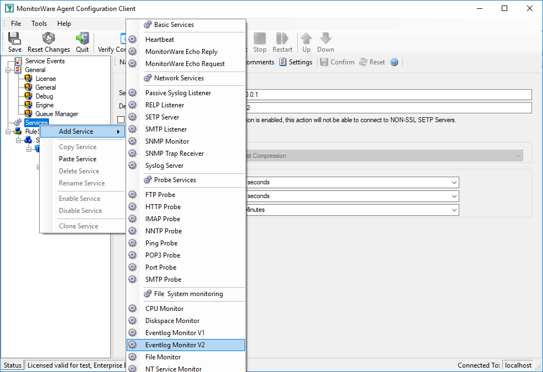Click the Restart service toolbar icon
543x372 pixels.
point(282,39)
